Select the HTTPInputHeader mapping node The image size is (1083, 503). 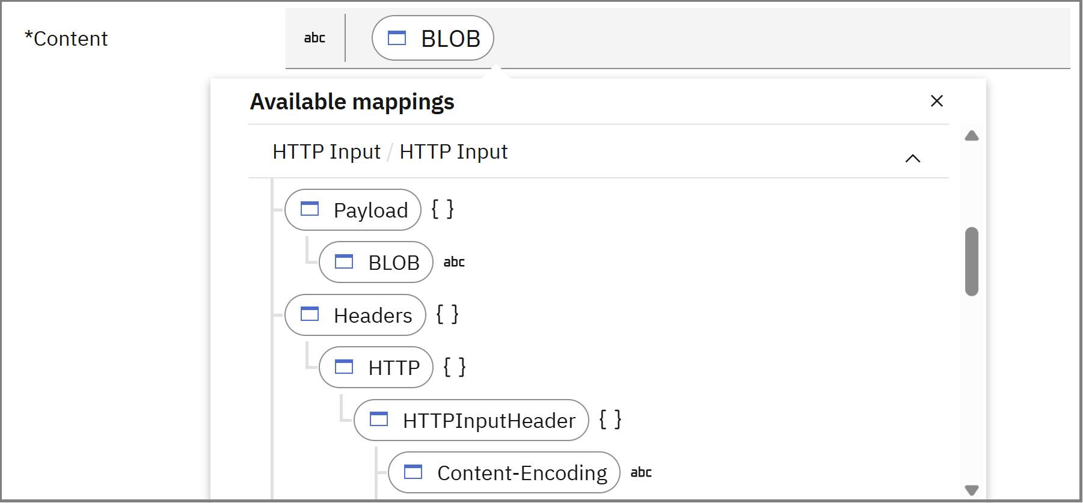(471, 421)
